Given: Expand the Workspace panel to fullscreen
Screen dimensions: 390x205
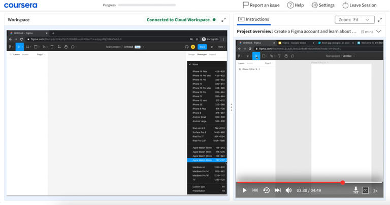Looking at the screenshot, I should coord(223,20).
